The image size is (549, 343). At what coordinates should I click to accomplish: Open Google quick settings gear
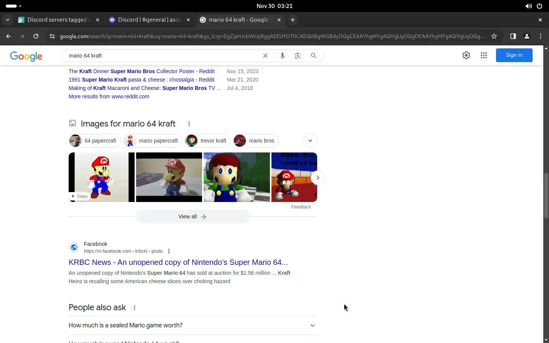pos(466,55)
